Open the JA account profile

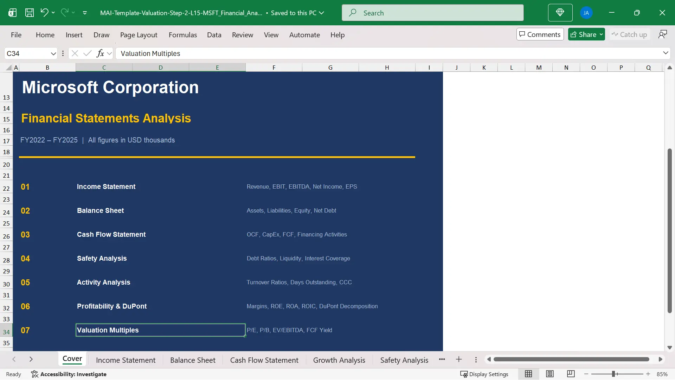(x=586, y=13)
